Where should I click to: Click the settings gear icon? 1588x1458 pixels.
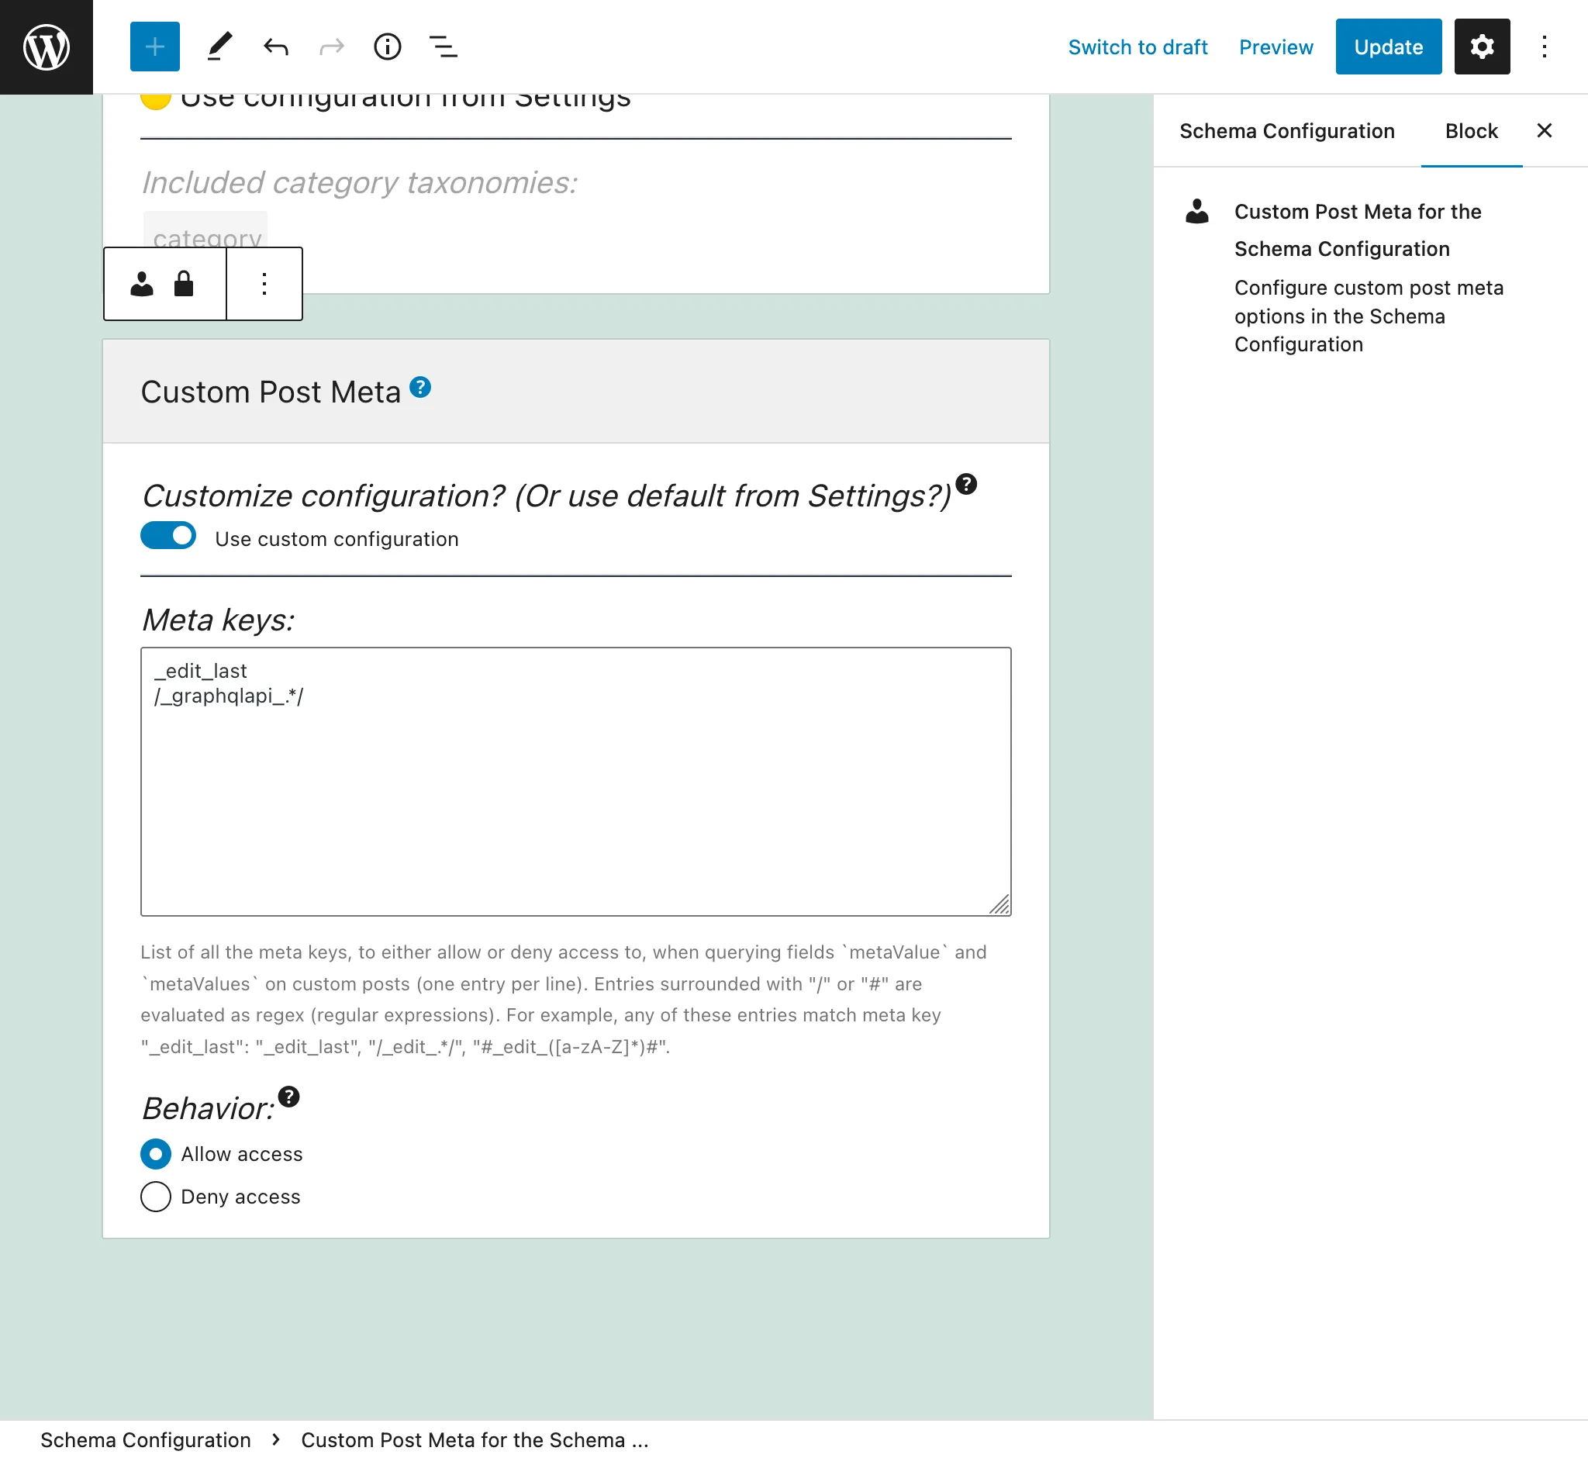tap(1482, 46)
